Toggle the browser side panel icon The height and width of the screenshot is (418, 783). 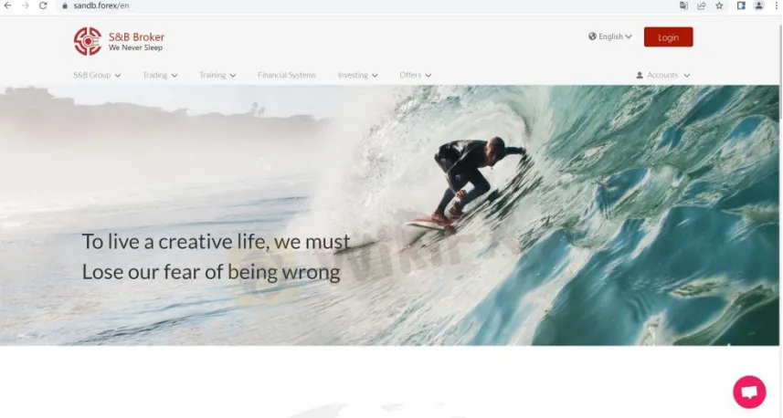741,5
